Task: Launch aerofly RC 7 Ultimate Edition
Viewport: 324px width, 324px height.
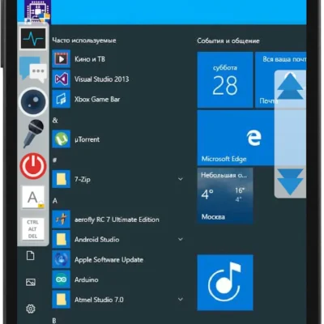Action: coord(118,220)
